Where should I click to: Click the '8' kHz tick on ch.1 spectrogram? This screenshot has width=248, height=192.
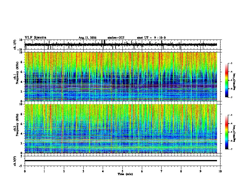tap(22, 62)
